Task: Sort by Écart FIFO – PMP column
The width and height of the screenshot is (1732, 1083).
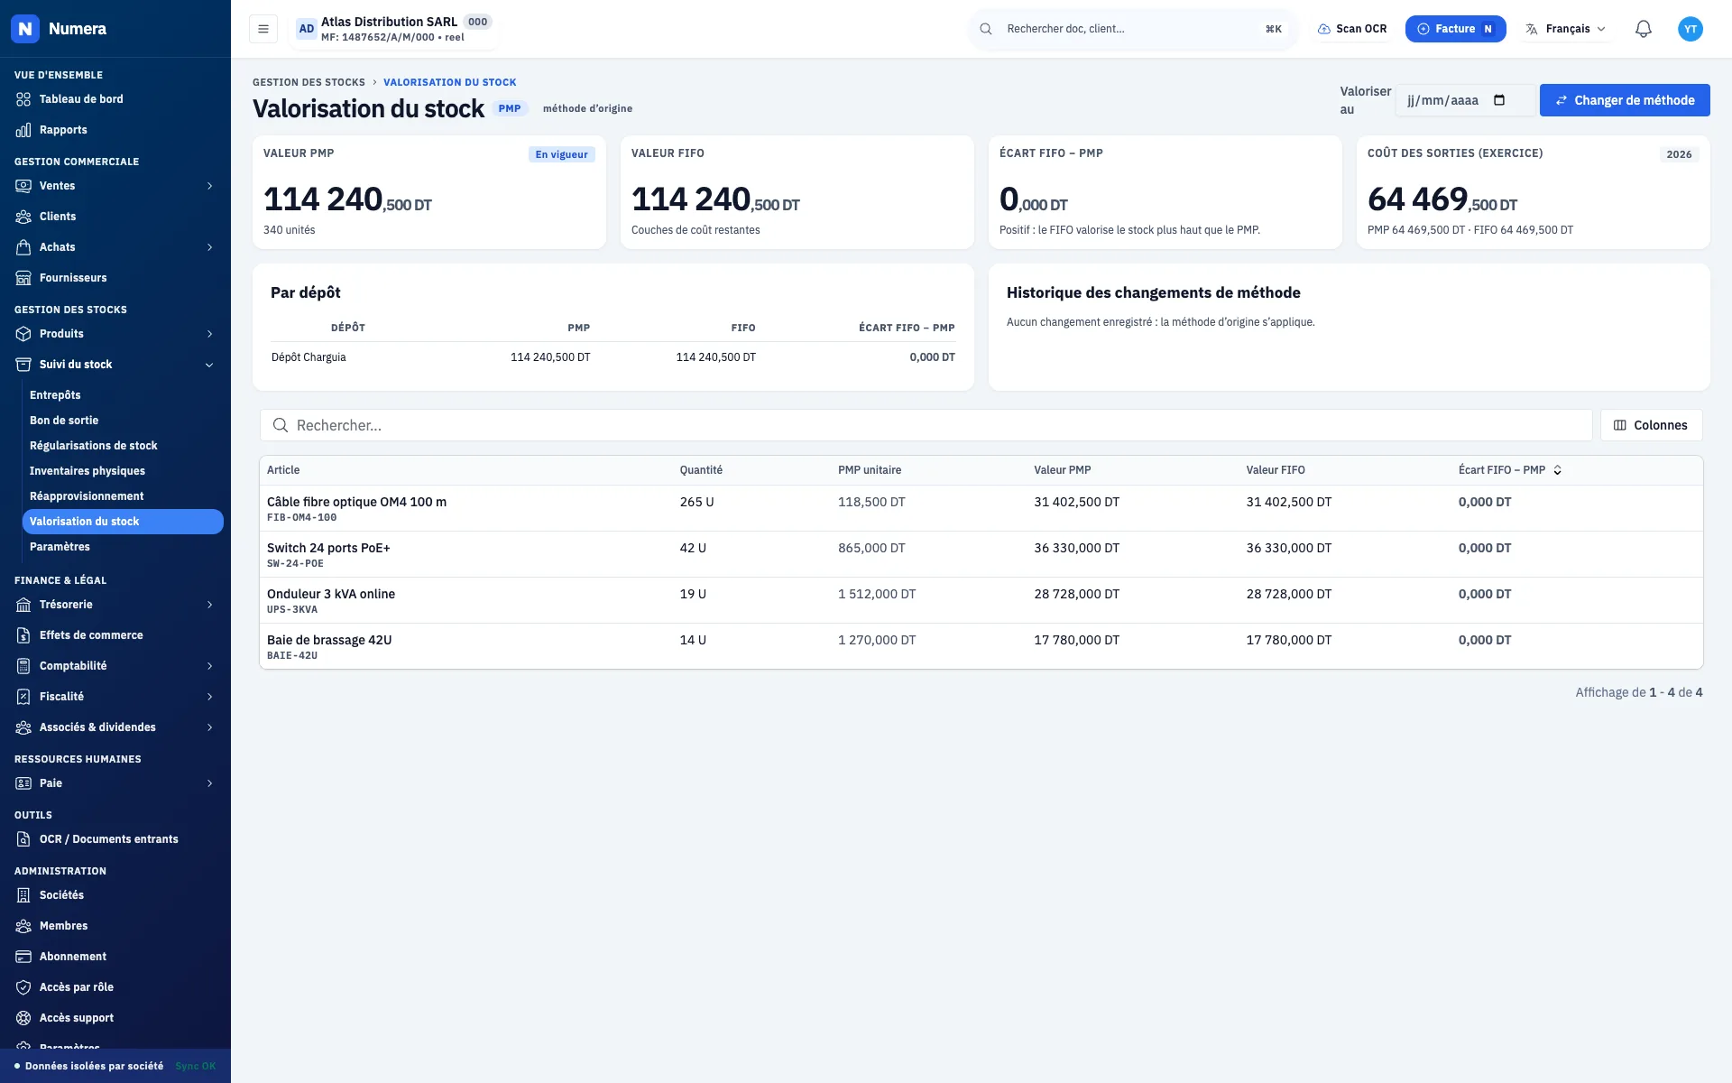Action: tap(1509, 470)
